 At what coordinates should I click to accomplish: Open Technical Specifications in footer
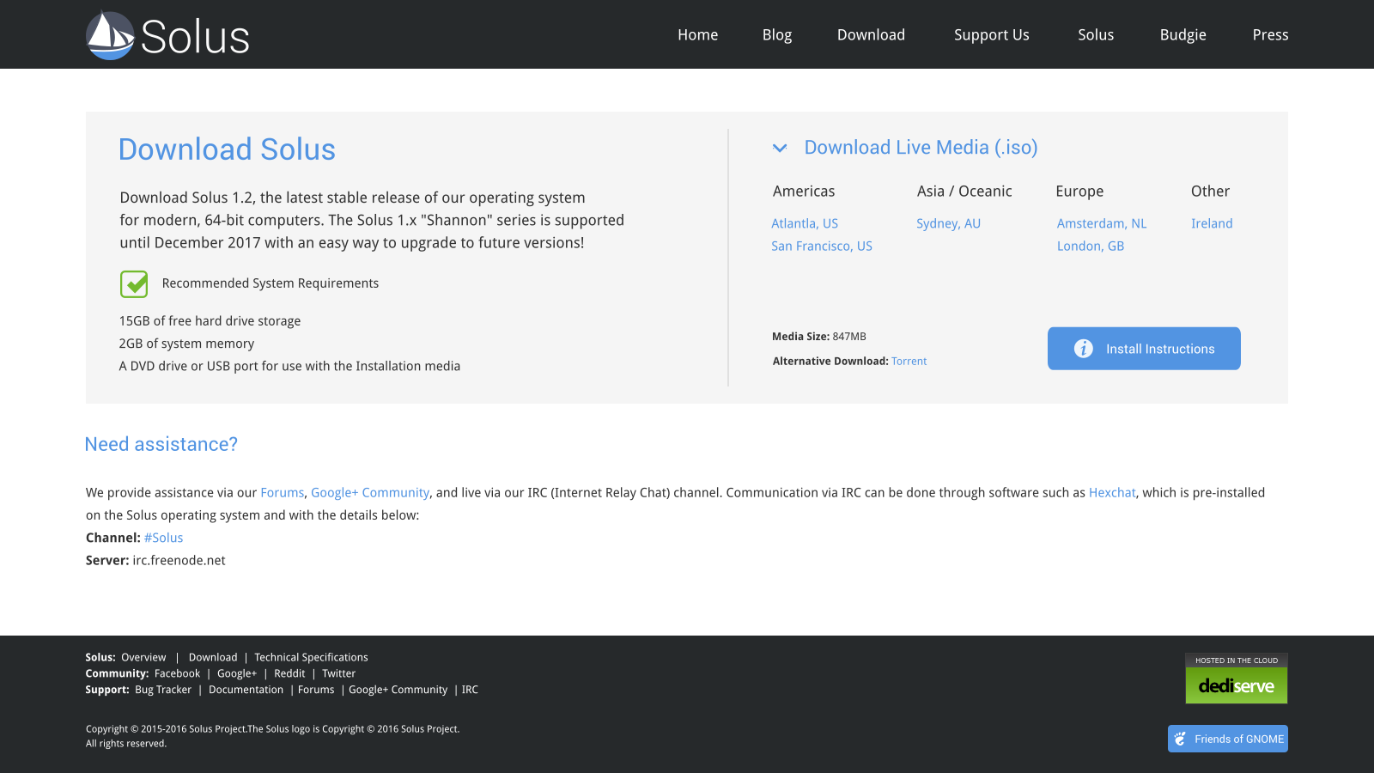click(x=311, y=657)
